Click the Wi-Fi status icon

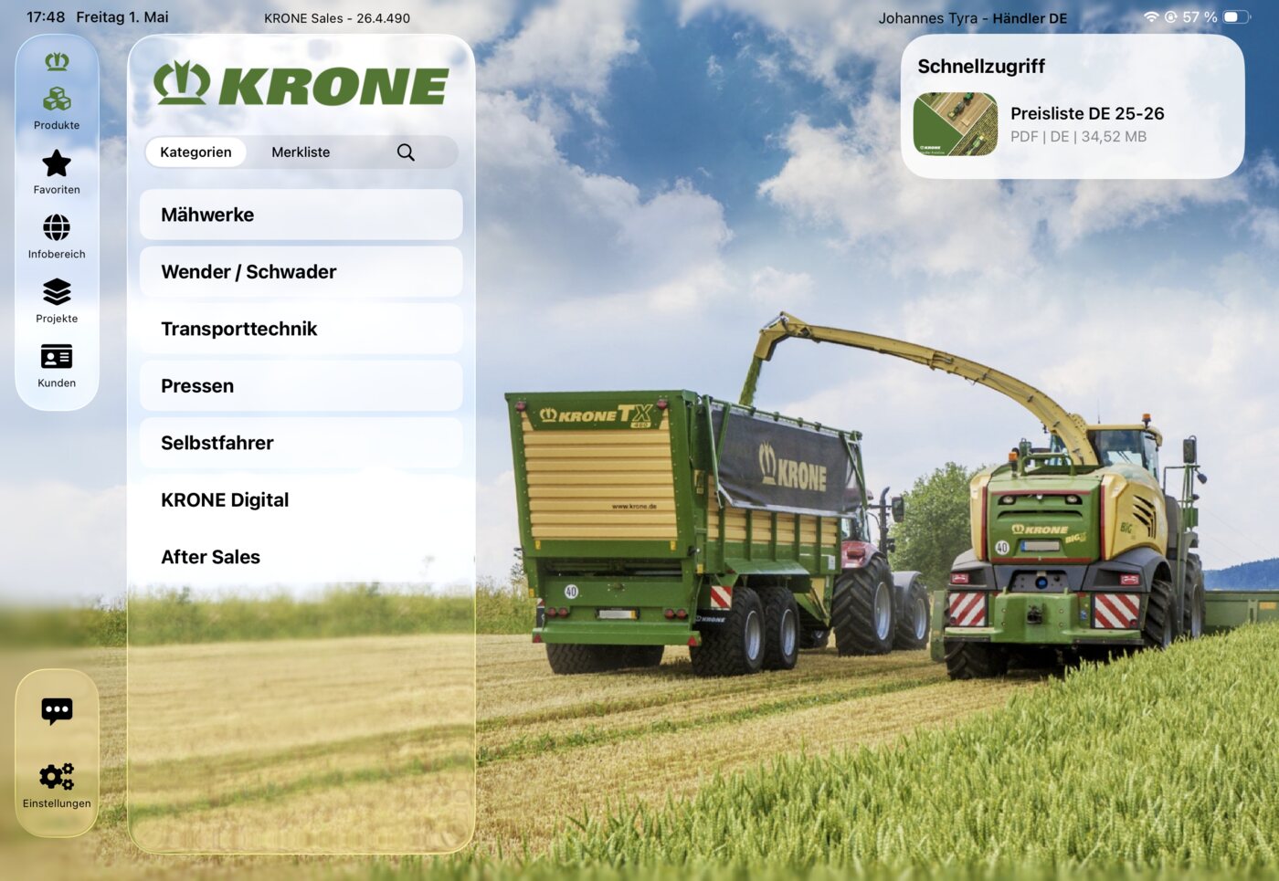[x=1151, y=17]
